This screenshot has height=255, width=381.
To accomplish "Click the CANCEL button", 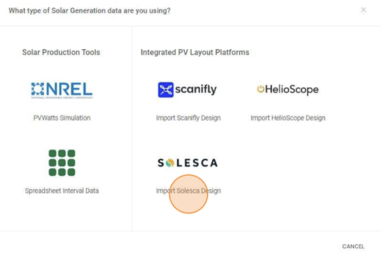I will (x=353, y=246).
